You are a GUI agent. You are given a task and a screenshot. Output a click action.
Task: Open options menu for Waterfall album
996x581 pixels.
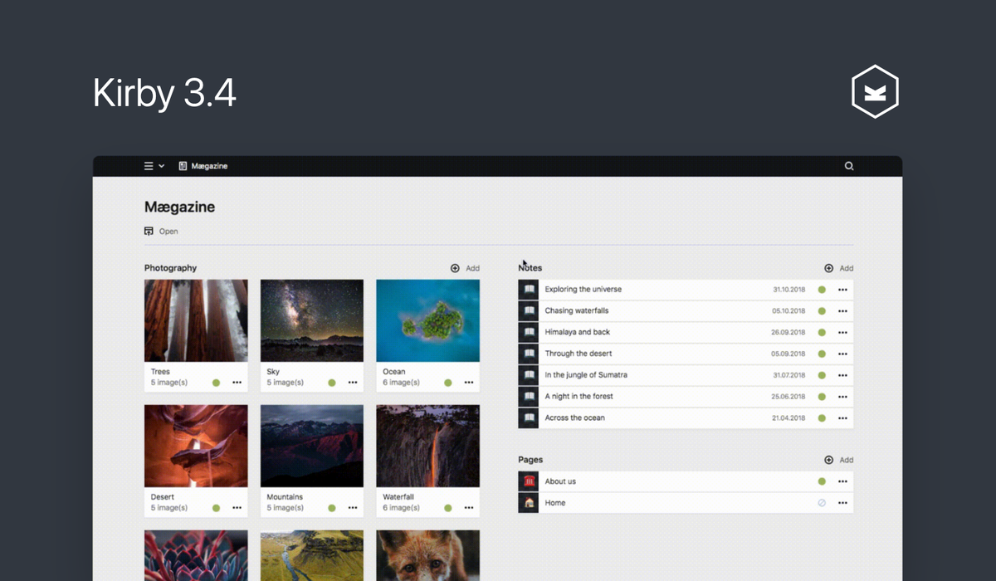469,508
